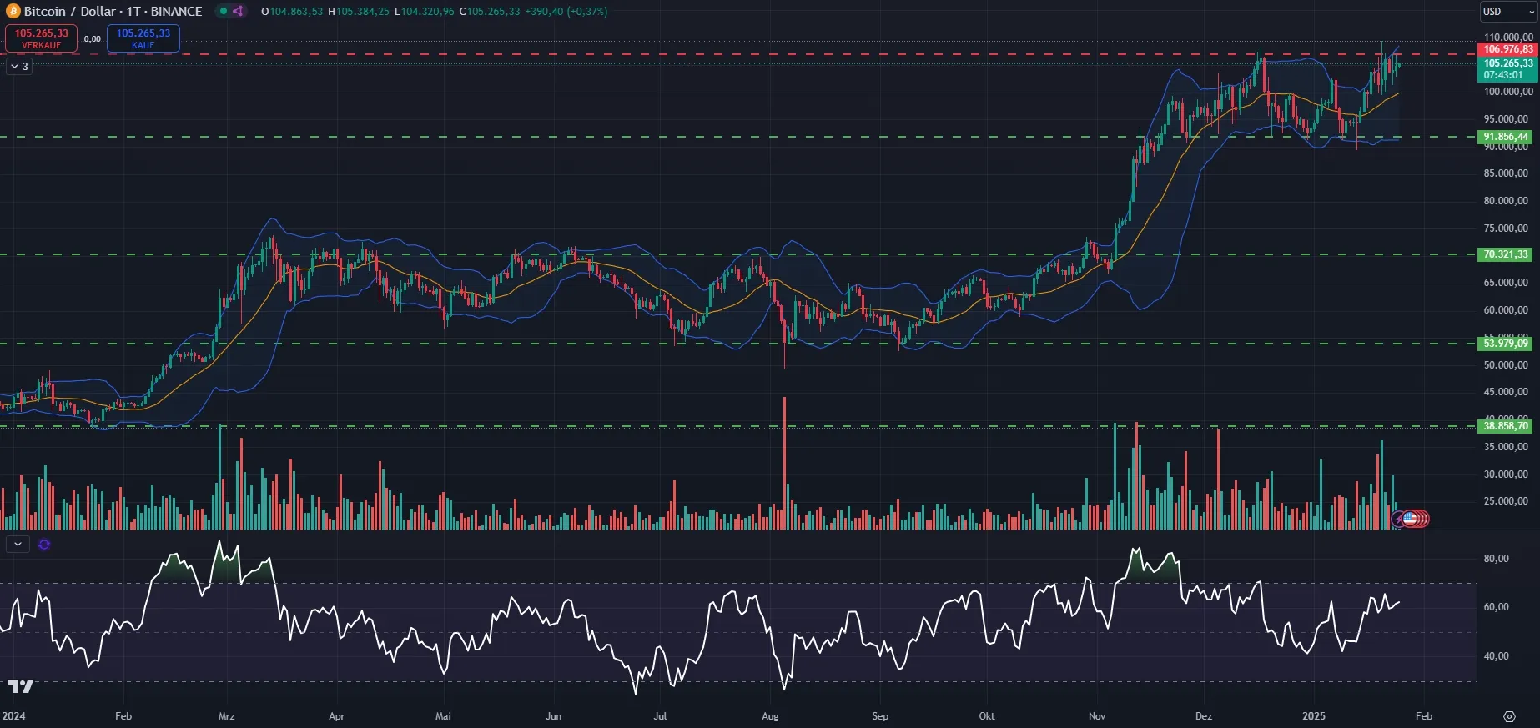Click the Apr time axis label

[x=336, y=715]
